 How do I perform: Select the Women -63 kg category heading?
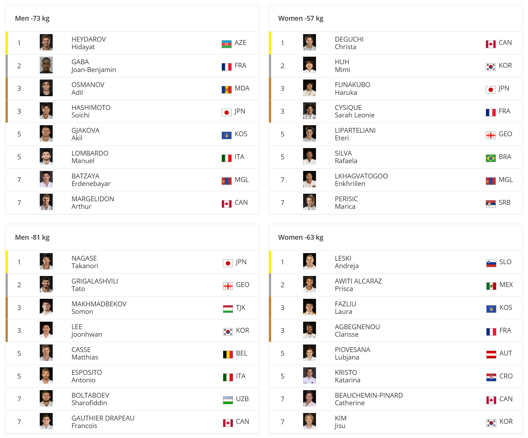(x=301, y=237)
